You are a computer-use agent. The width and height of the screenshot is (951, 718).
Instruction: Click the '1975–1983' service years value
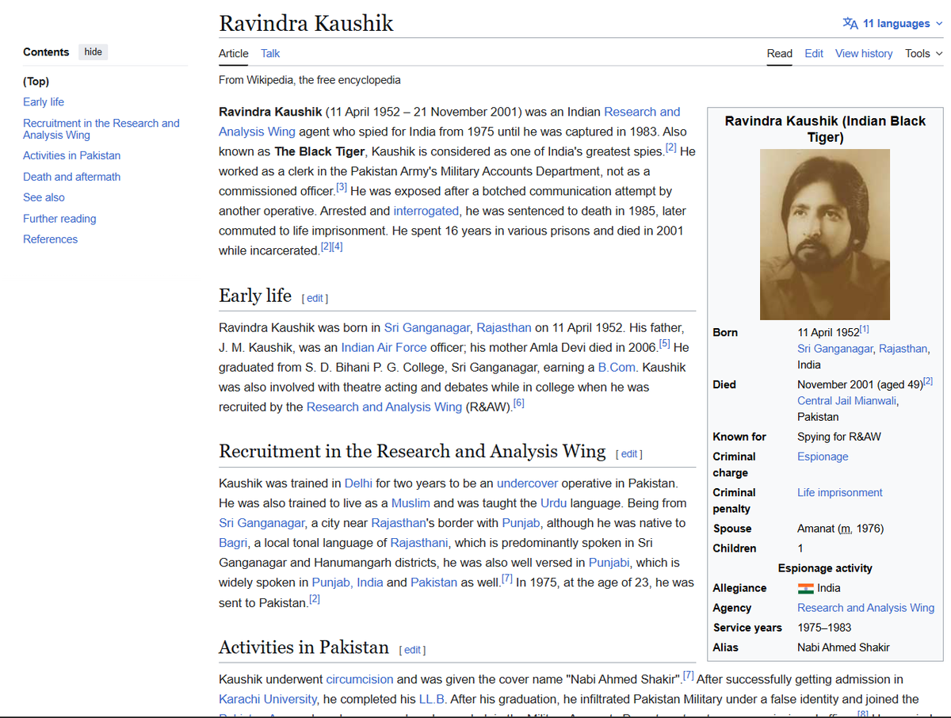pyautogui.click(x=824, y=628)
